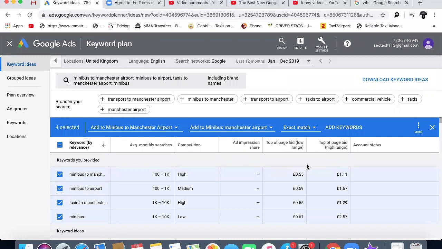This screenshot has width=442, height=249.
Task: Bookmark the page with star icon
Action: click(x=383, y=15)
